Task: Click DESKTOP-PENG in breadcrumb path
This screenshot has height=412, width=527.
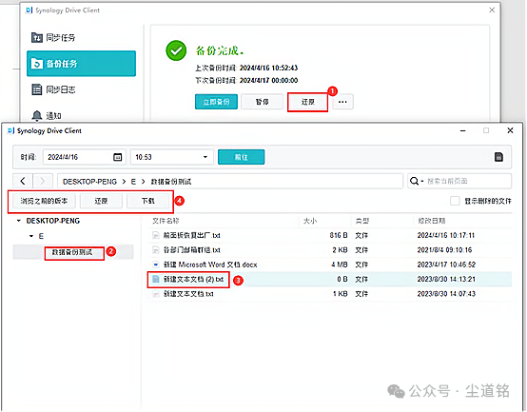Action: click(89, 182)
